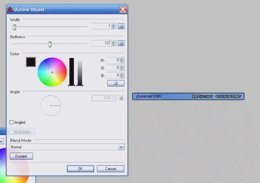Reset Width value with its reset icon
The height and width of the screenshot is (183, 260).
(121, 26)
